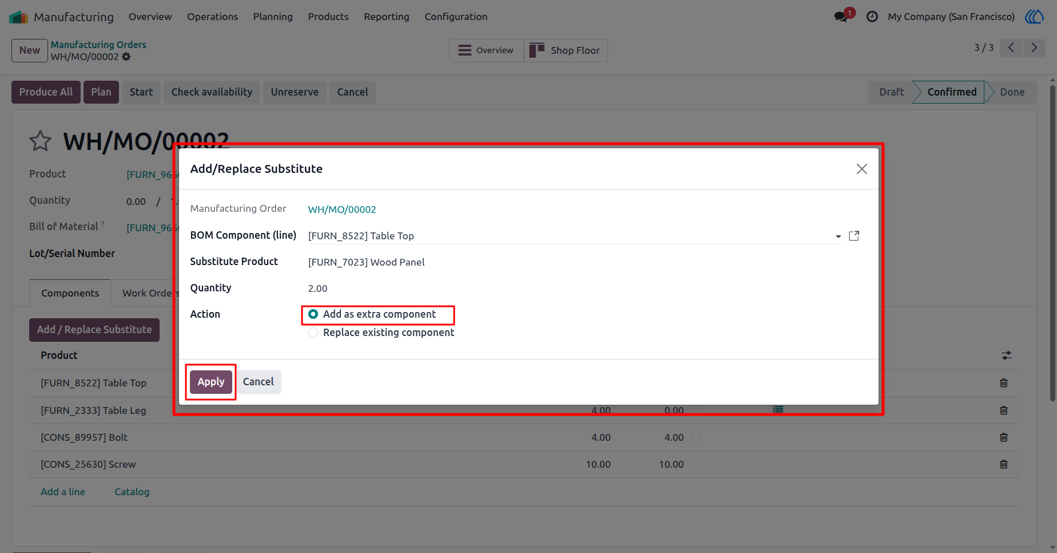Open BOM Component external link icon

pos(854,236)
